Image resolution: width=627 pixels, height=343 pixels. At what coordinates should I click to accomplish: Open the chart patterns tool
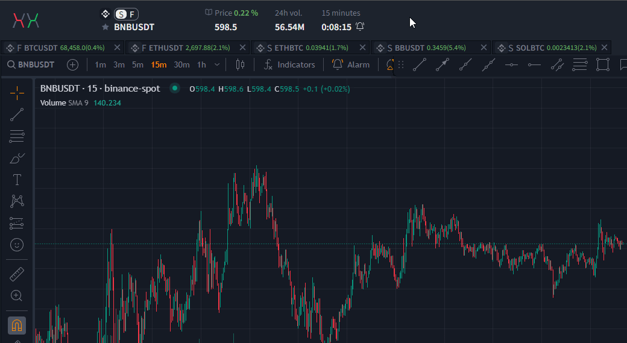pos(17,201)
